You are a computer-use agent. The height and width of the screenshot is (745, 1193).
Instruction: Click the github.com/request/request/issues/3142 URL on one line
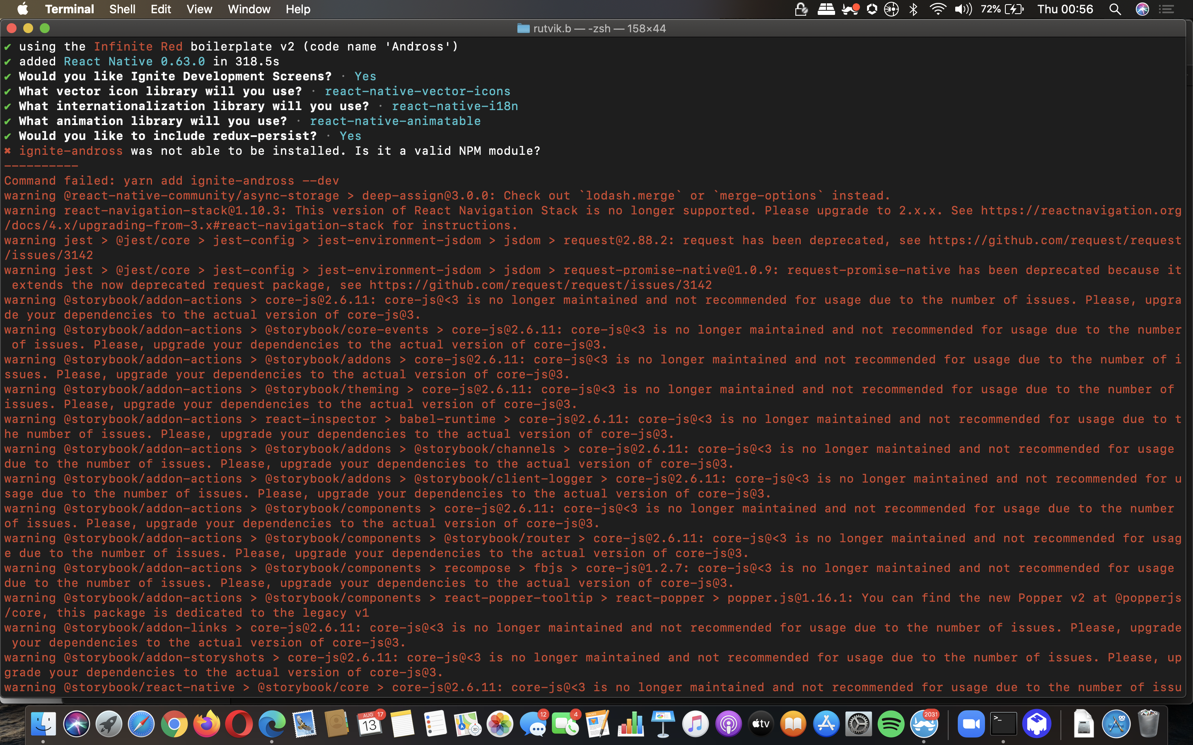coord(541,285)
